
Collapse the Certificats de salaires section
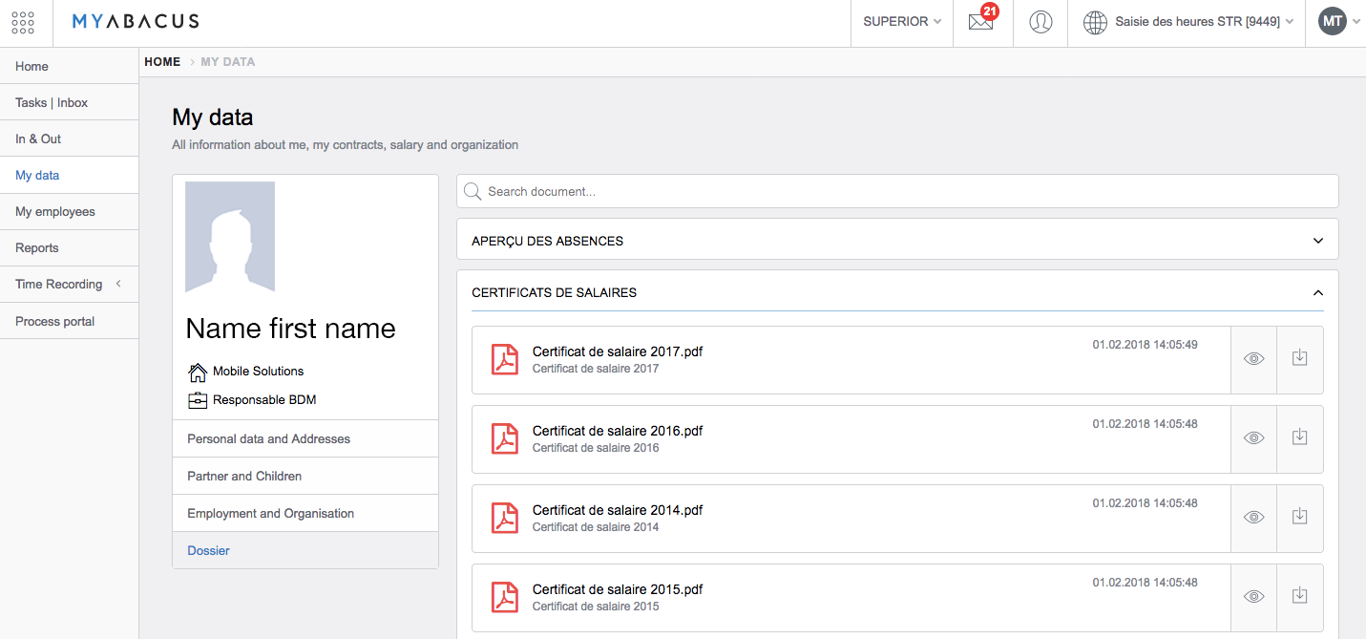897,292
